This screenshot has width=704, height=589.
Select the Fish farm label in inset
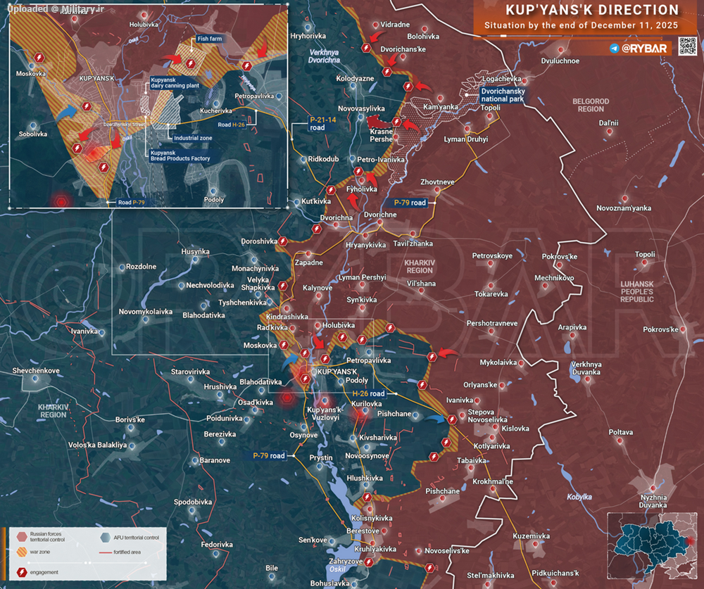pyautogui.click(x=210, y=39)
